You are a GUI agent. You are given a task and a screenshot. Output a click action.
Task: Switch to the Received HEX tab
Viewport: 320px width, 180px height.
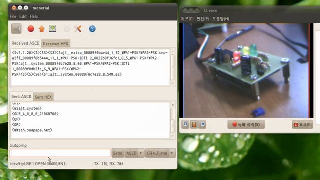55,44
